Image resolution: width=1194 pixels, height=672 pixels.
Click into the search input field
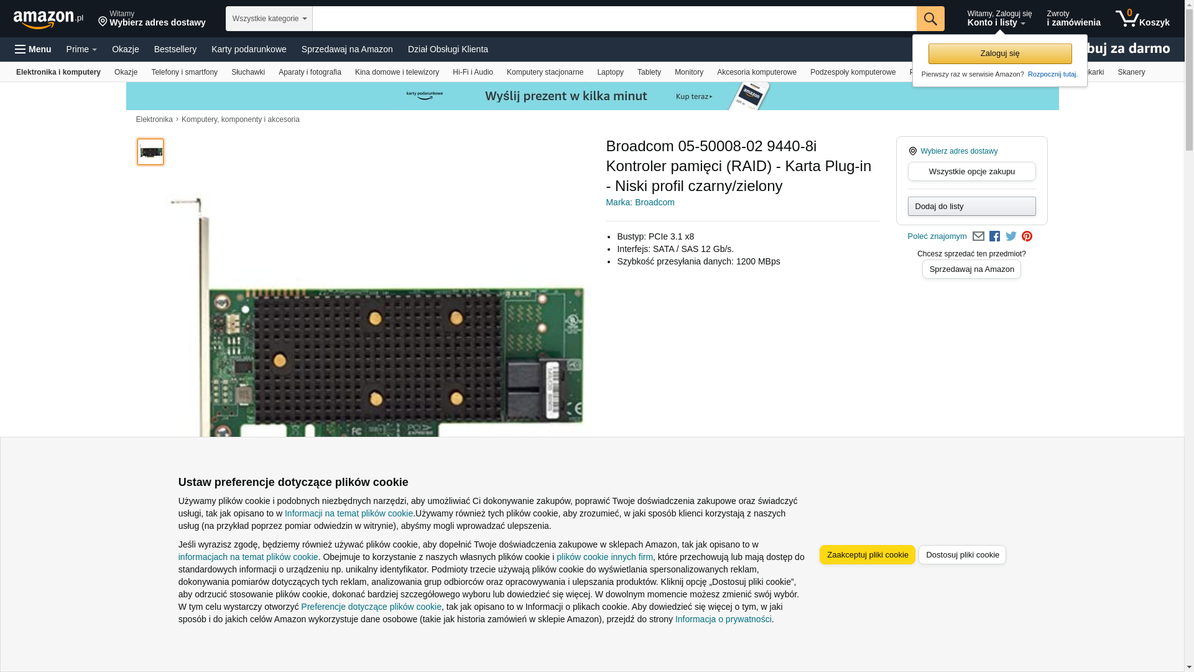pyautogui.click(x=613, y=19)
